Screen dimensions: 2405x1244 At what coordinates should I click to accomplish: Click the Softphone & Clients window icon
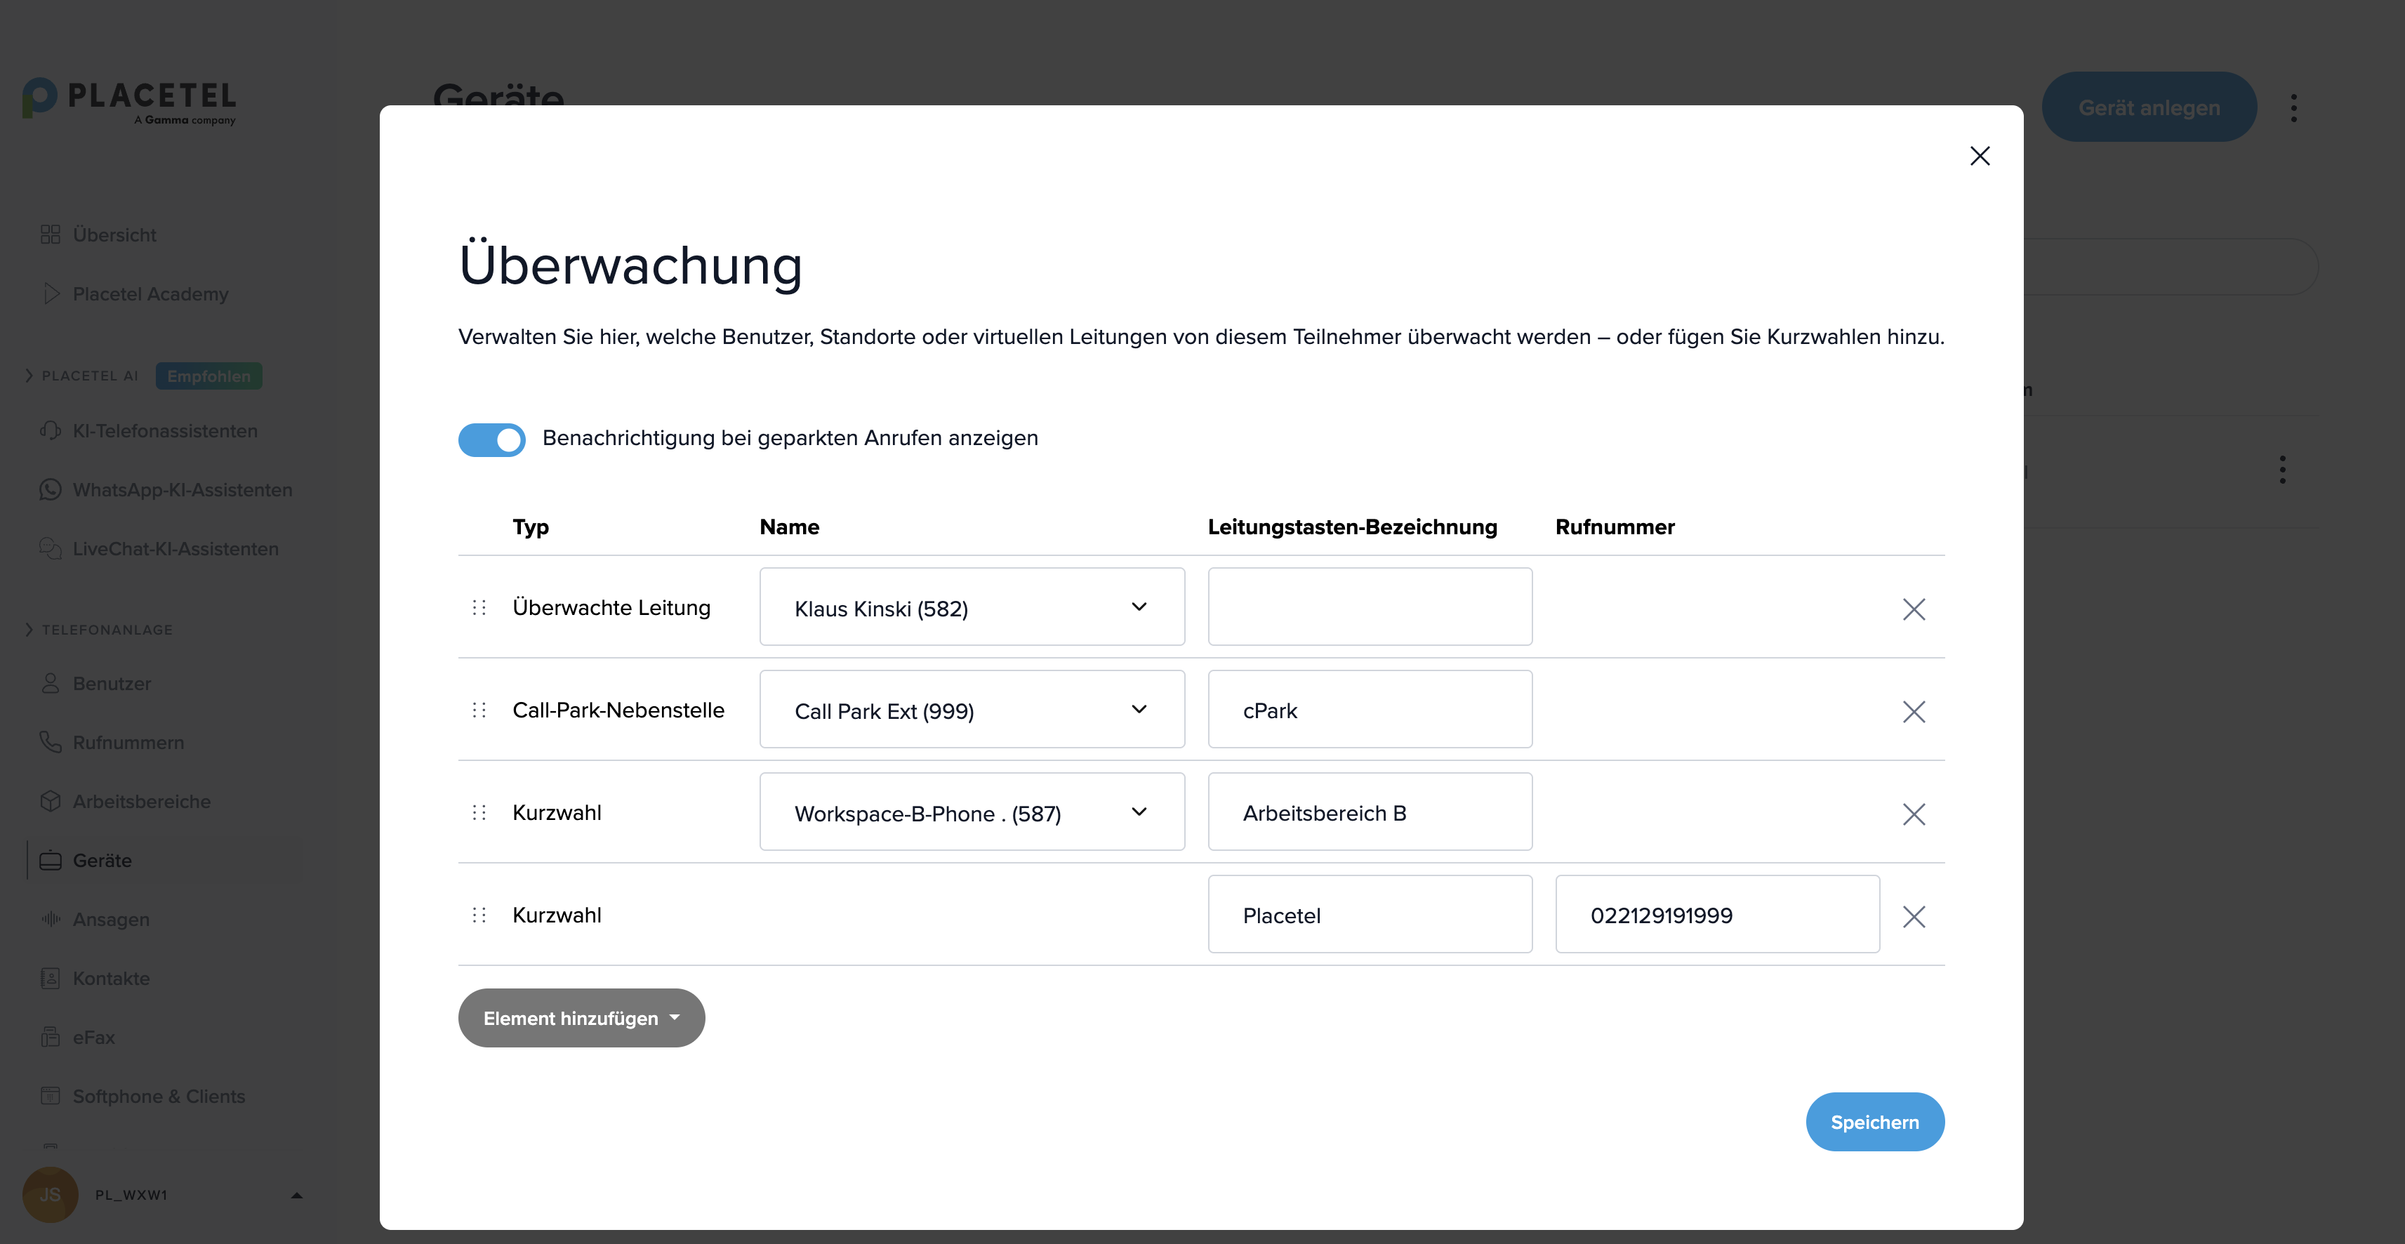(x=51, y=1095)
